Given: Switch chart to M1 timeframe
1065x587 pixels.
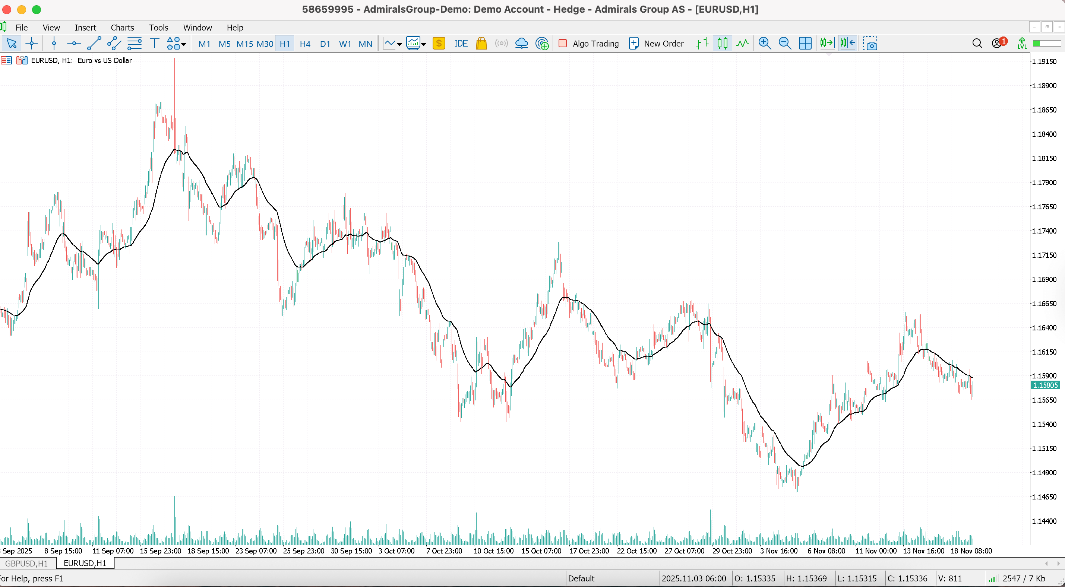Looking at the screenshot, I should tap(204, 44).
